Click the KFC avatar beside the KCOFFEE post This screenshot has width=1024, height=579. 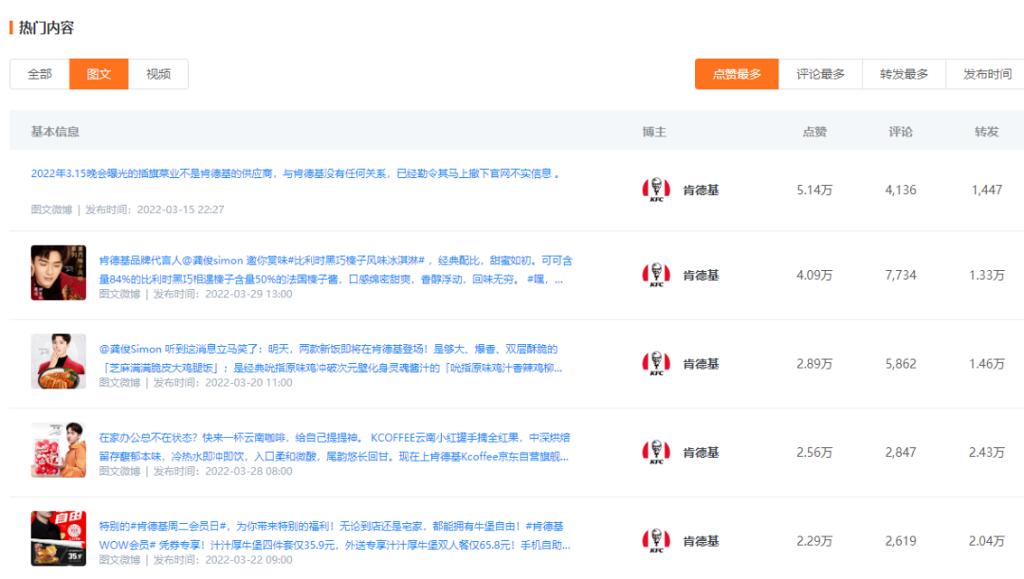[655, 453]
